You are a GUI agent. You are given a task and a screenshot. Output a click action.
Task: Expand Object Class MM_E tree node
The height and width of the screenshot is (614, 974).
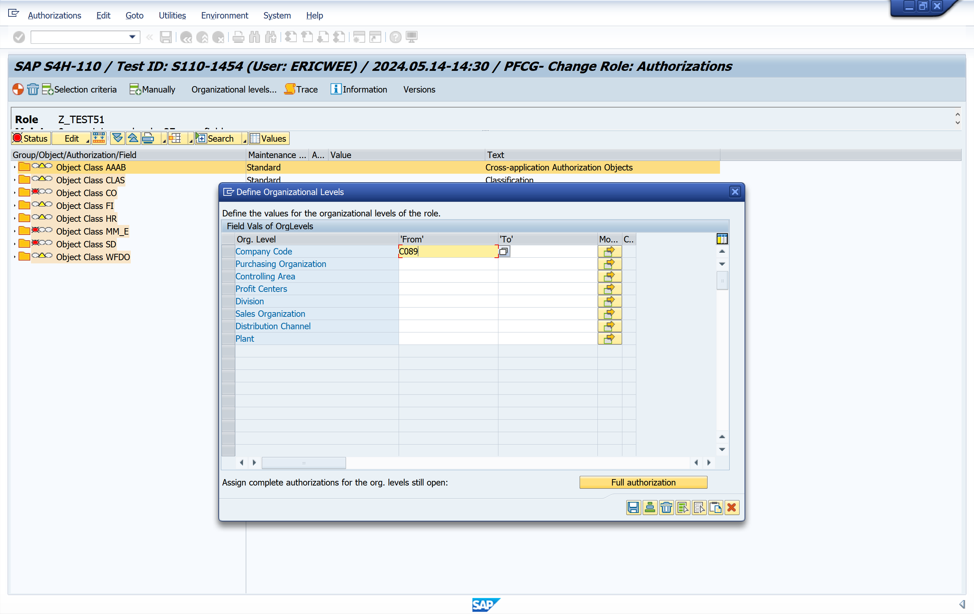coord(15,232)
